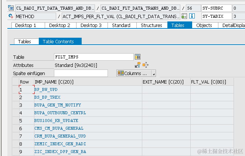Click the SY-SUBRC label field
The image size is (245, 156).
(217, 8)
